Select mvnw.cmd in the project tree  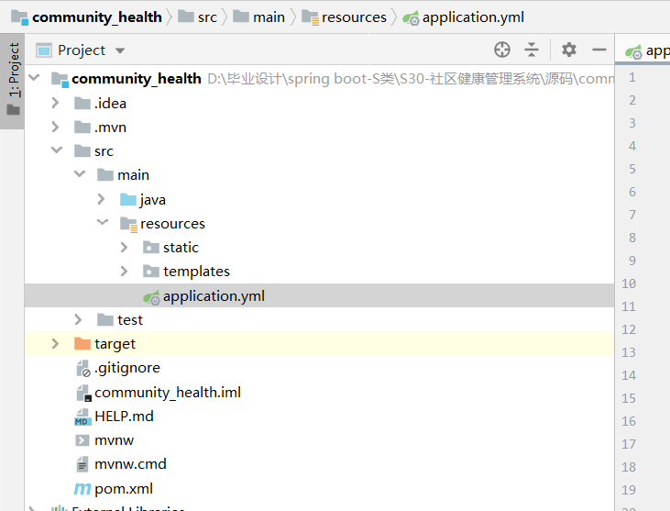[129, 464]
